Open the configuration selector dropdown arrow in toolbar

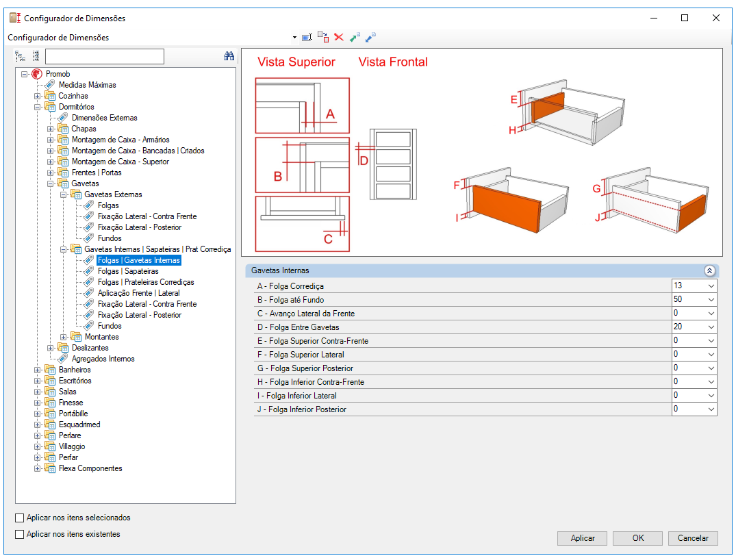point(294,38)
